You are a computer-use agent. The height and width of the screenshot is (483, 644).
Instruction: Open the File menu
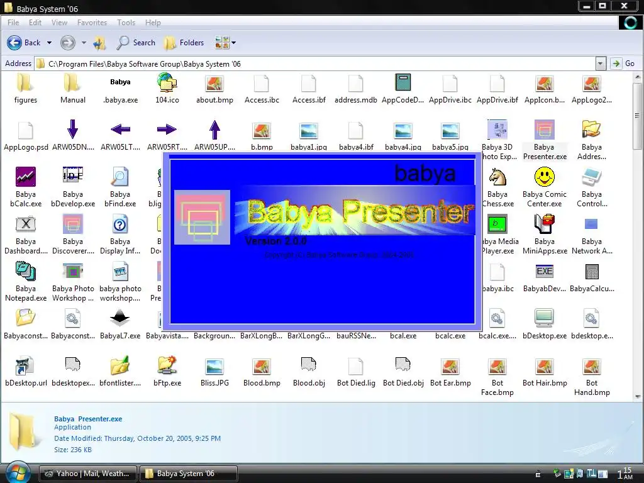13,23
